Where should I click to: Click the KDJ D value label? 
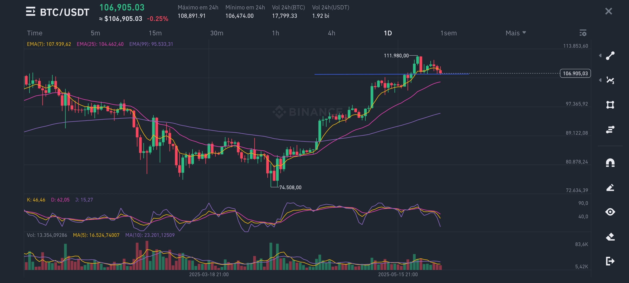[60, 200]
